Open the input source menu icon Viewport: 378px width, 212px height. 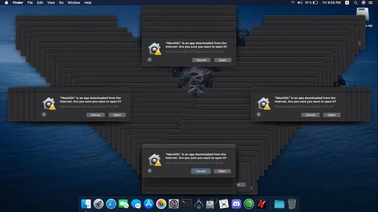tap(347, 2)
